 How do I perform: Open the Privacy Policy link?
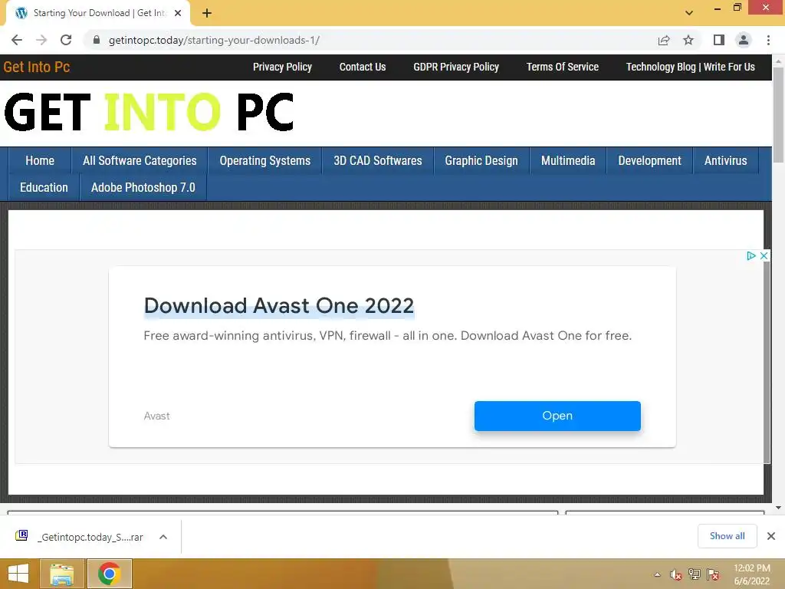(282, 67)
